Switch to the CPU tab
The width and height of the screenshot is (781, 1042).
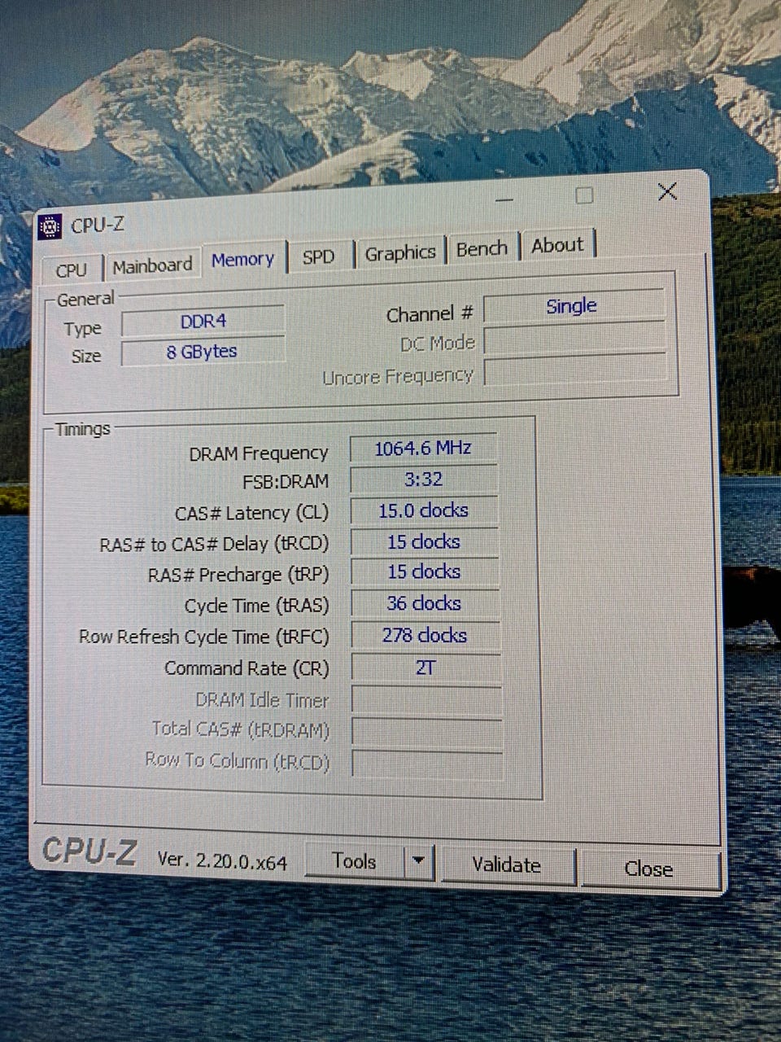72,269
